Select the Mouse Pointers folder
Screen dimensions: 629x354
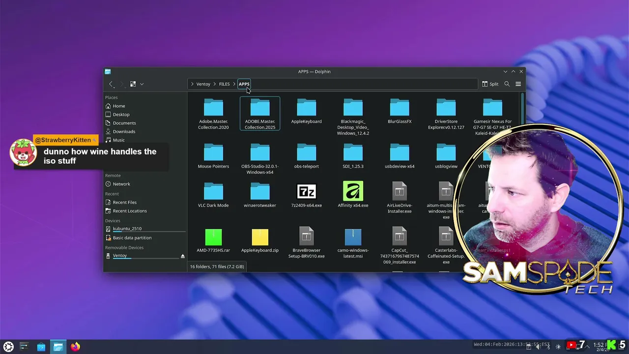click(213, 156)
